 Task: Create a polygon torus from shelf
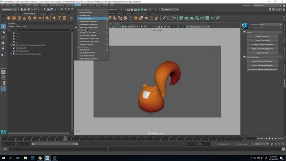click(x=29, y=18)
